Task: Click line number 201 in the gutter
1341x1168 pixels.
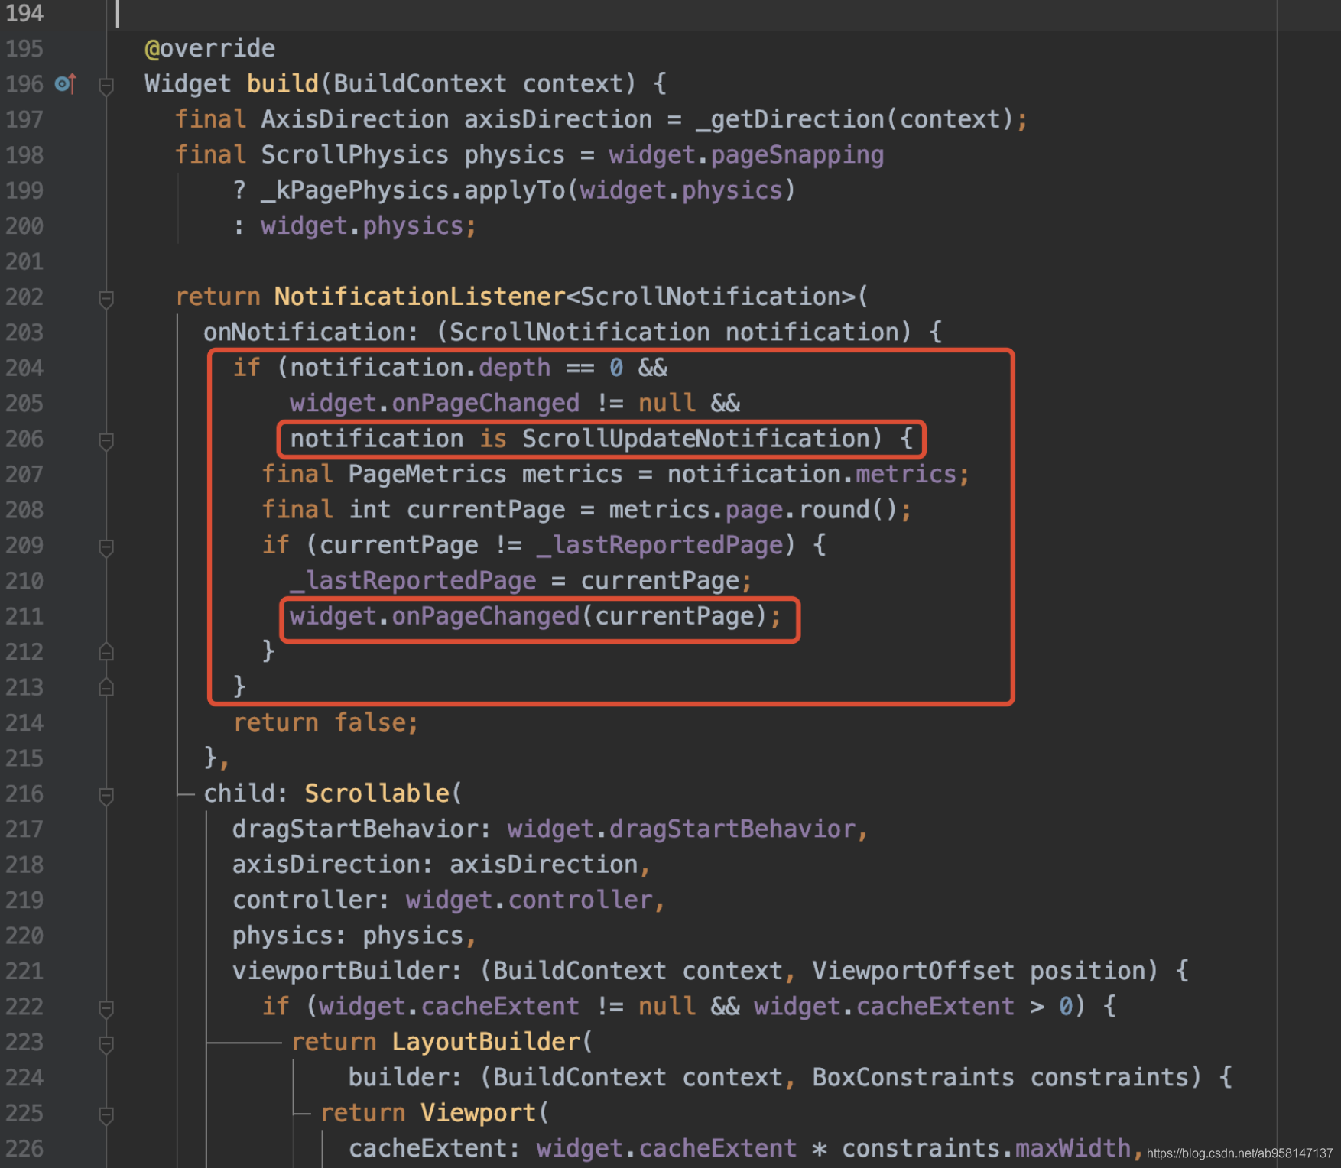Action: [24, 261]
